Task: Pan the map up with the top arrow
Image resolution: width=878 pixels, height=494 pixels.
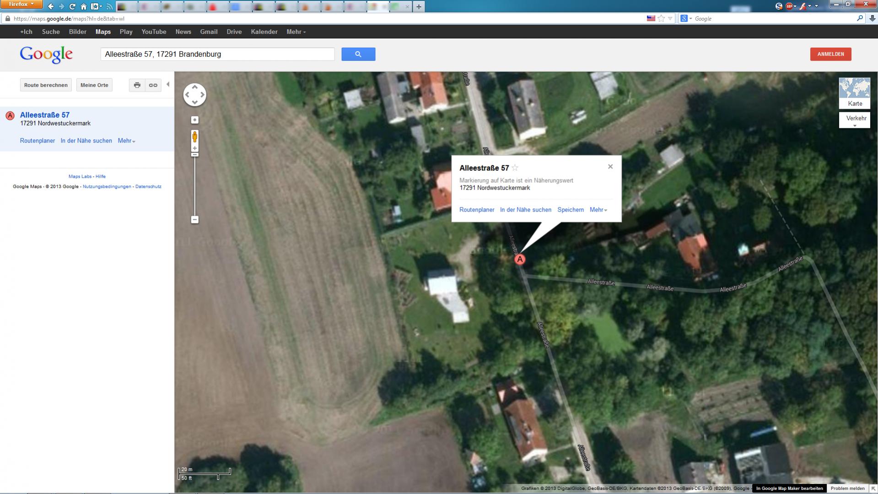Action: 195,87
